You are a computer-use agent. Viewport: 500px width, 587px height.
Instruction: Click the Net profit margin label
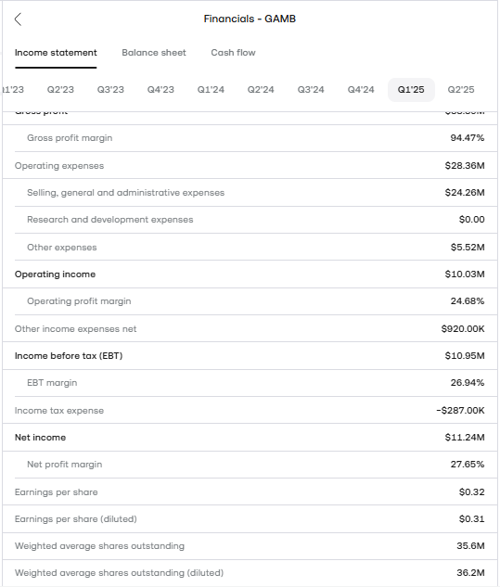(64, 465)
